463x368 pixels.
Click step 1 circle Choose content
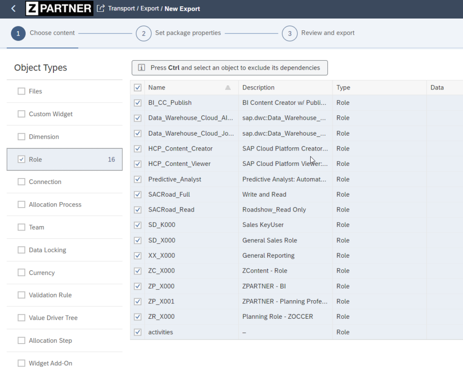click(18, 33)
